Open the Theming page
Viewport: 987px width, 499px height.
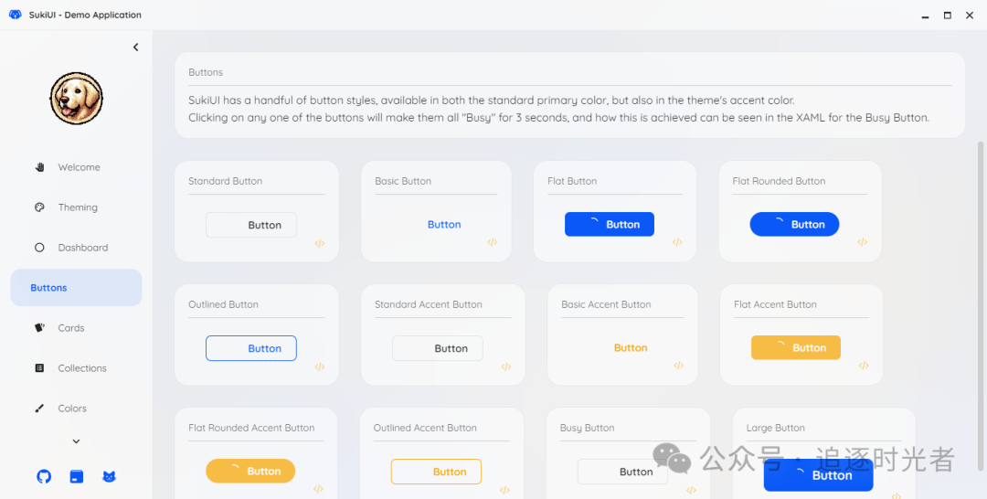point(77,207)
